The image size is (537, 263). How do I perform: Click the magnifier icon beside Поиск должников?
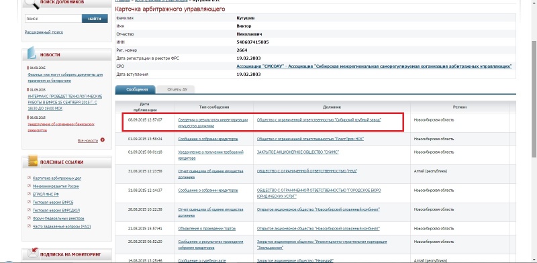32,3
